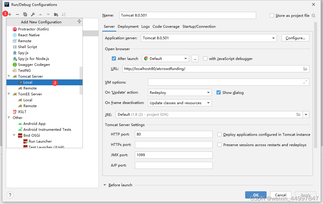The width and height of the screenshot is (323, 204).
Task: Enable Preserve sessions across restarts and redeploys
Action: pyautogui.click(x=219, y=145)
